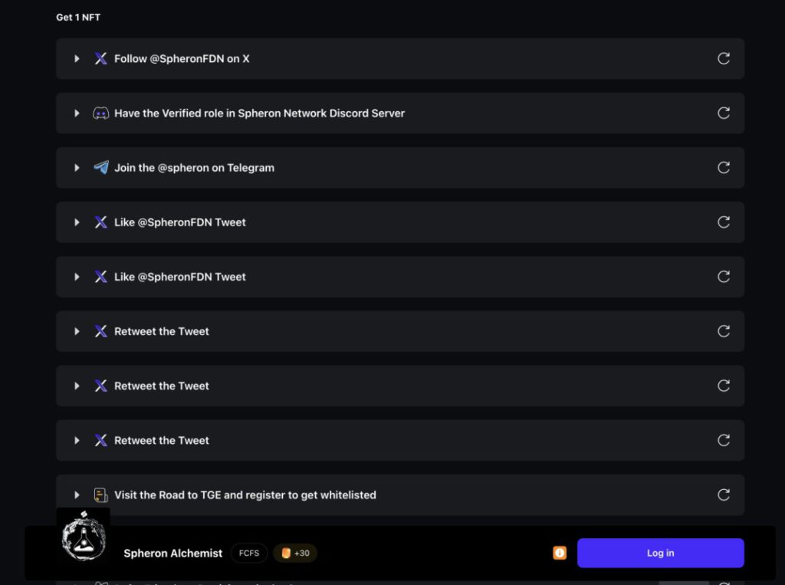Click the Discord icon in the Verified role row
Screen dimensions: 785x585
click(x=100, y=113)
